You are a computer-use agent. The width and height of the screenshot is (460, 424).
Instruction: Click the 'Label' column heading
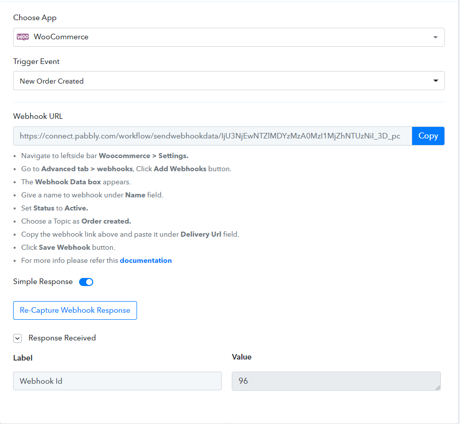(x=23, y=358)
